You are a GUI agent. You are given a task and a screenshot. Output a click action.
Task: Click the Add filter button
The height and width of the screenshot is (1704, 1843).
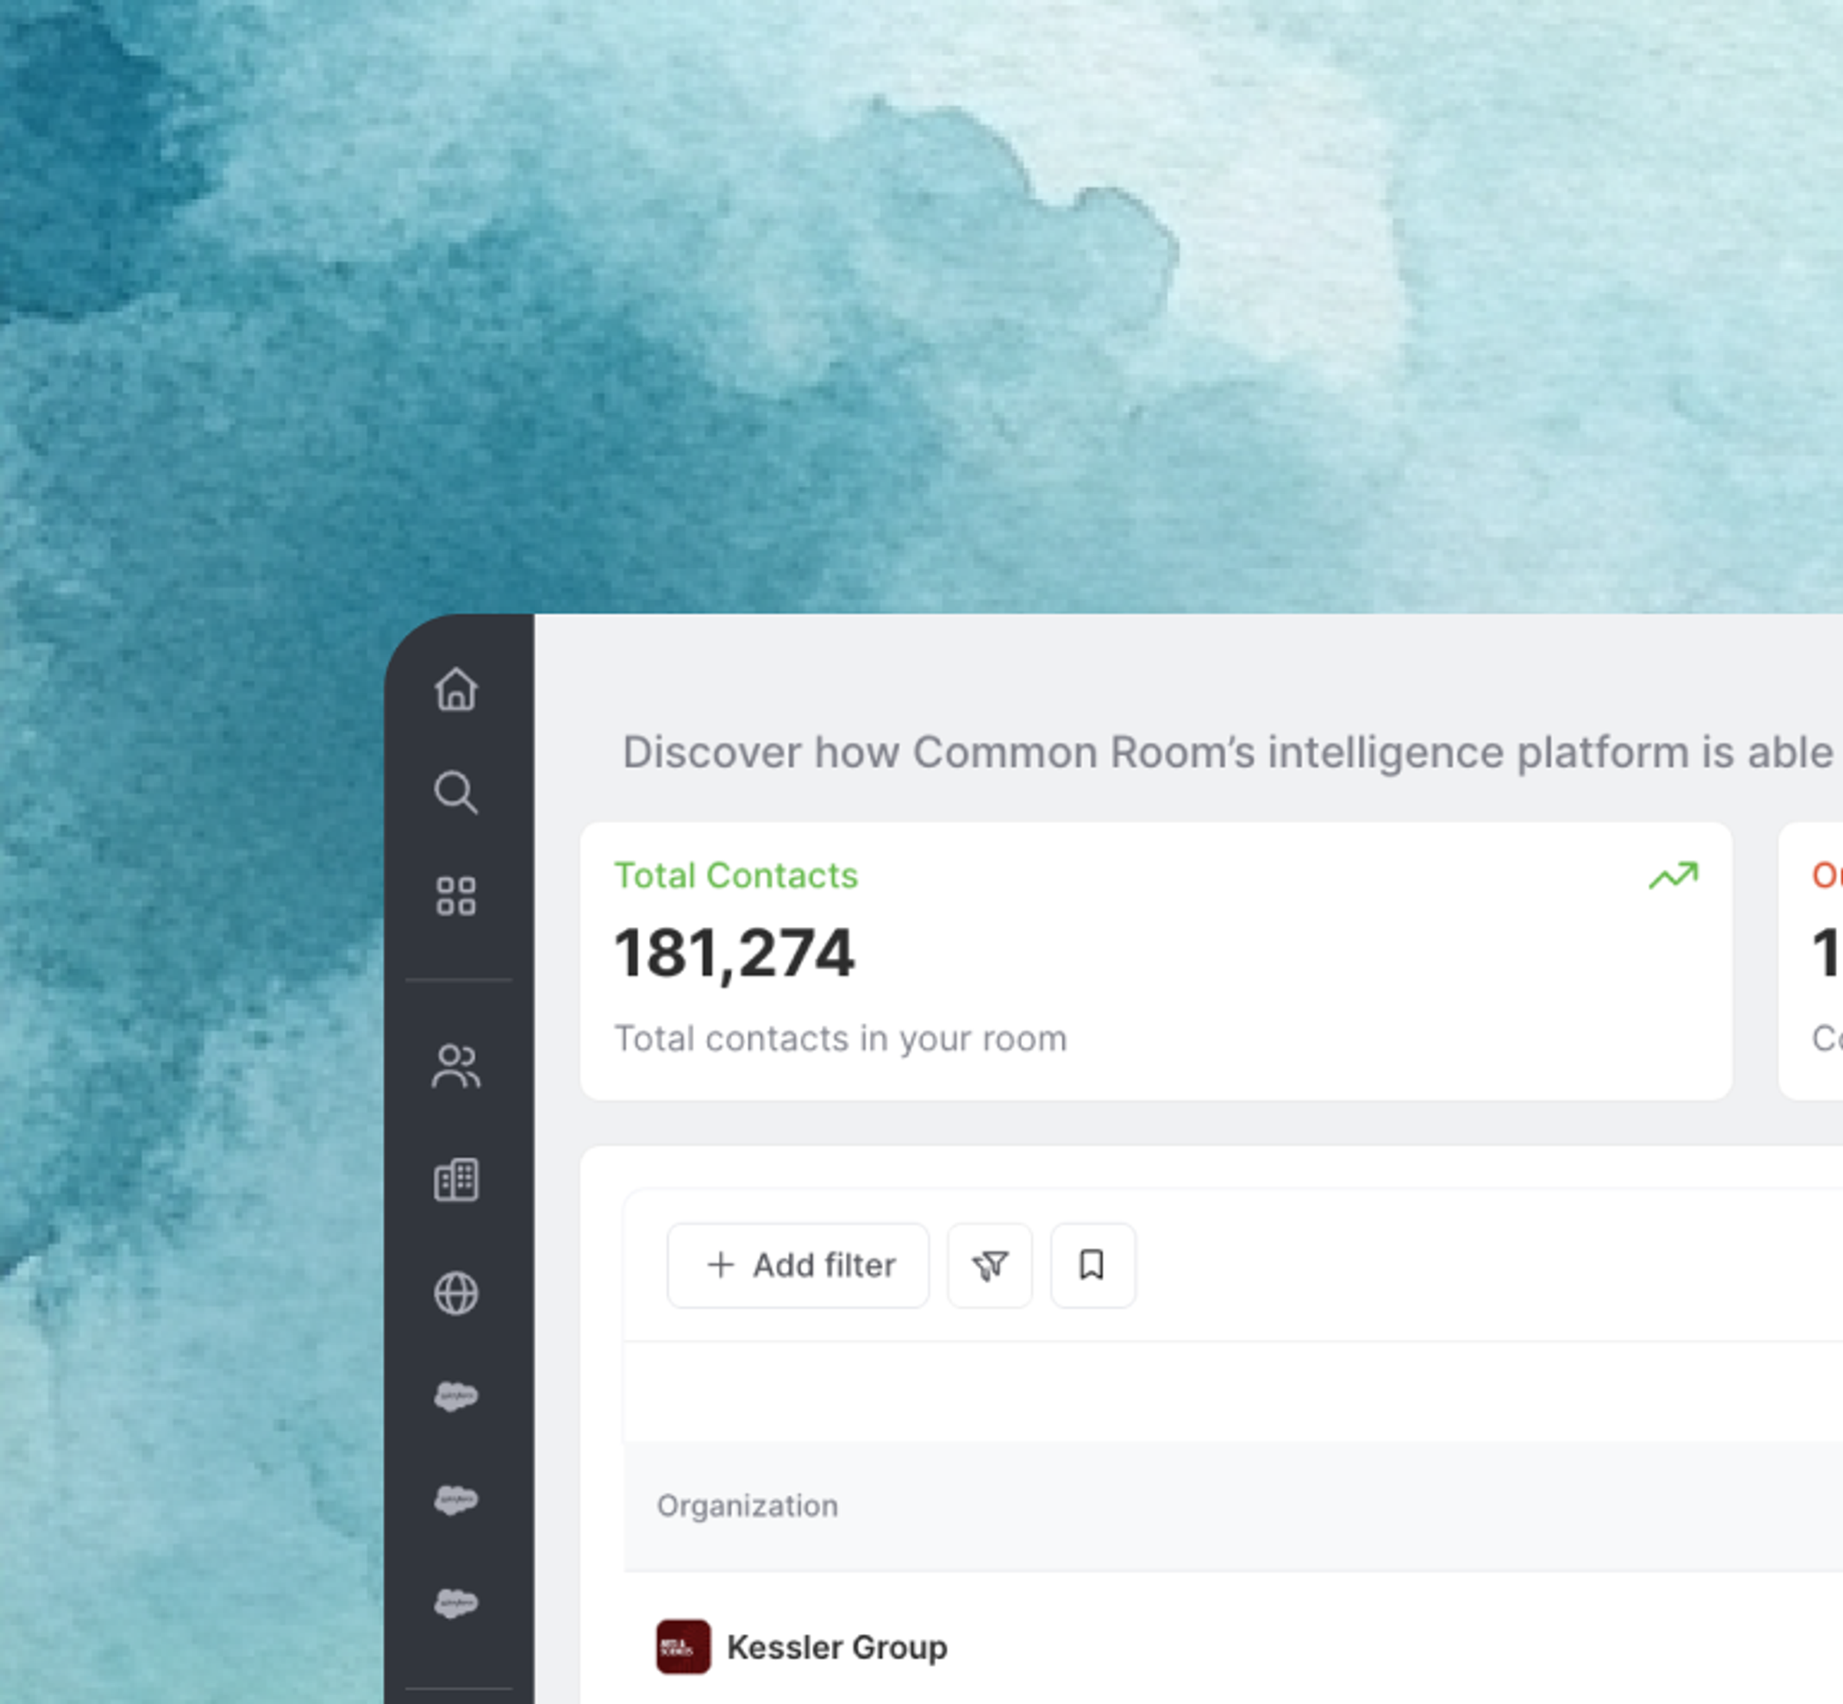click(799, 1265)
